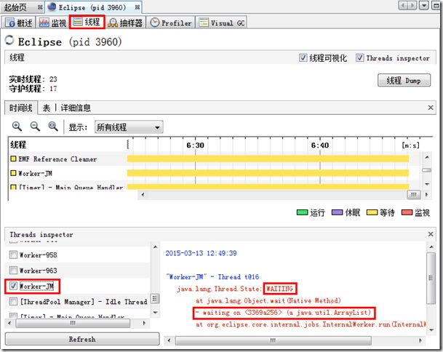Screen dimensions: 443x352
Task: Open the 监视 tab
Action: pos(52,23)
